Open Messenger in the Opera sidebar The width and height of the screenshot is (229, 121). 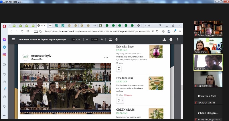[4, 39]
